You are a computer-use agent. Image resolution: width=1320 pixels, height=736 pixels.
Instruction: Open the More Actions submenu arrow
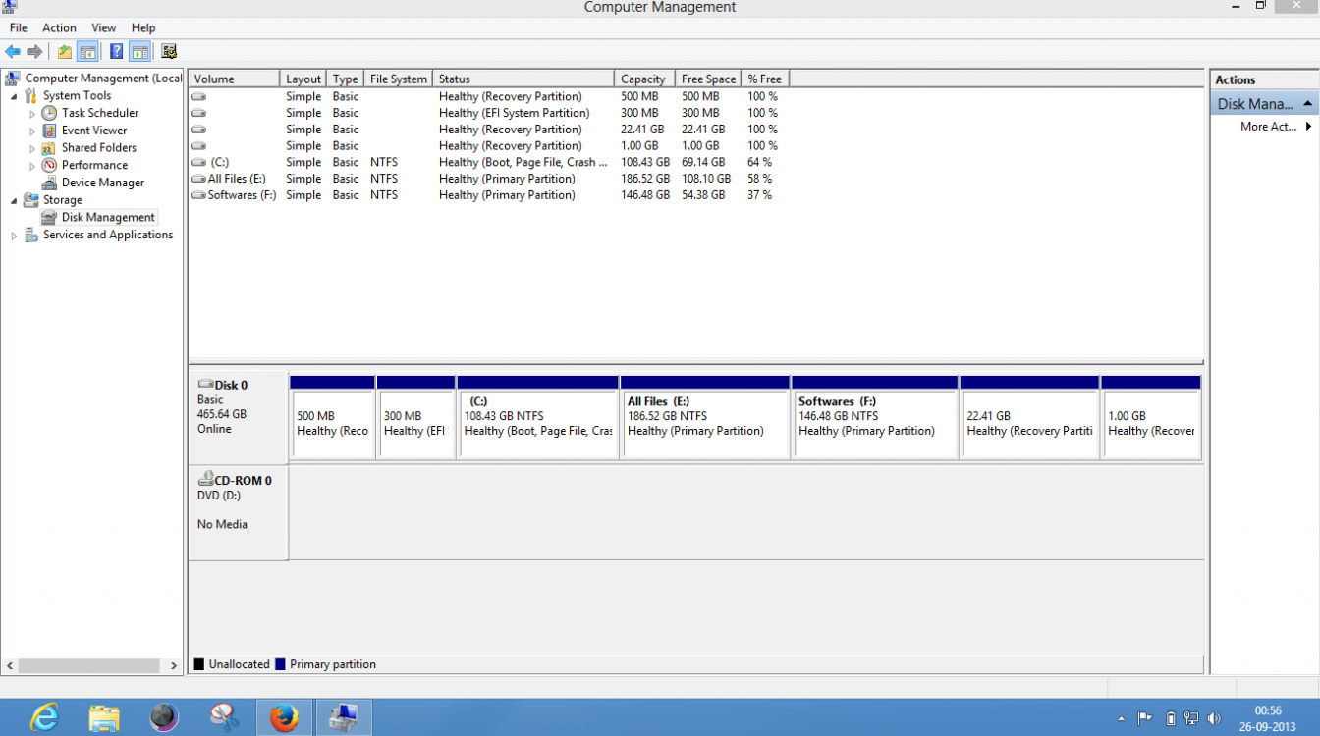tap(1308, 127)
